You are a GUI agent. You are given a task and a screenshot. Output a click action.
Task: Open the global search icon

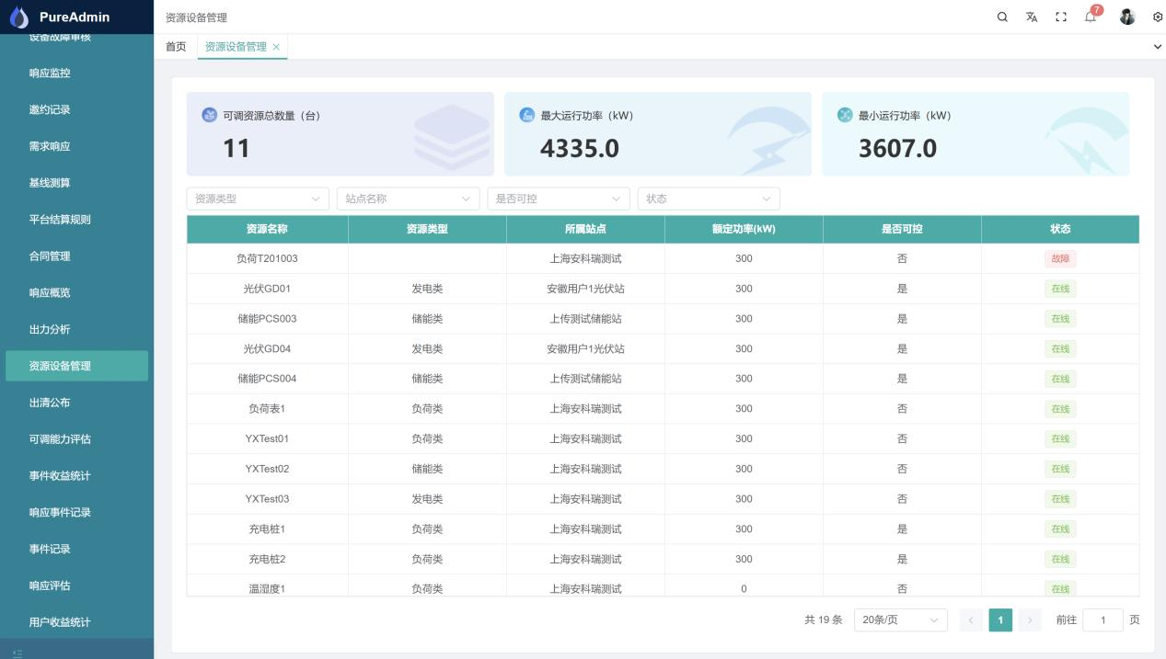coord(1000,16)
